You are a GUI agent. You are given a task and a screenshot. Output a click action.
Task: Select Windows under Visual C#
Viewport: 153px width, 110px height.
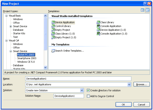point(18,44)
